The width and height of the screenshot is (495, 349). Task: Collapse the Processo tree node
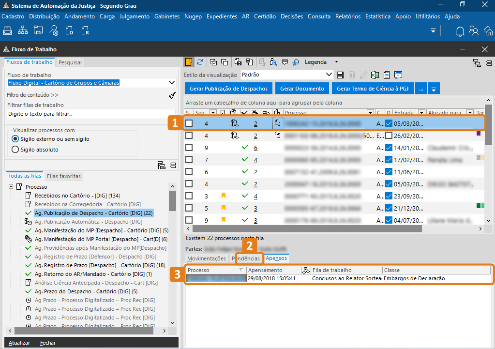11,187
